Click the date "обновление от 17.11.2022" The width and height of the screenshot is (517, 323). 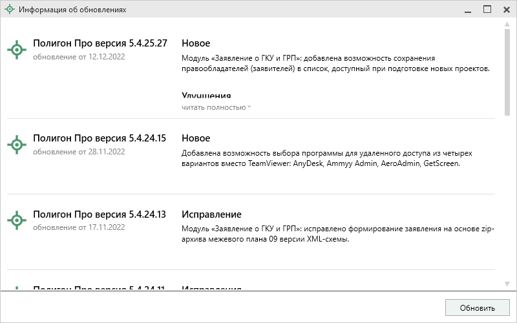point(79,227)
